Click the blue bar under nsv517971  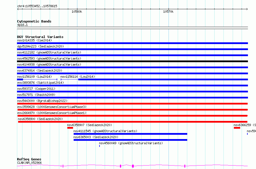pyautogui.click(x=132, y=98)
